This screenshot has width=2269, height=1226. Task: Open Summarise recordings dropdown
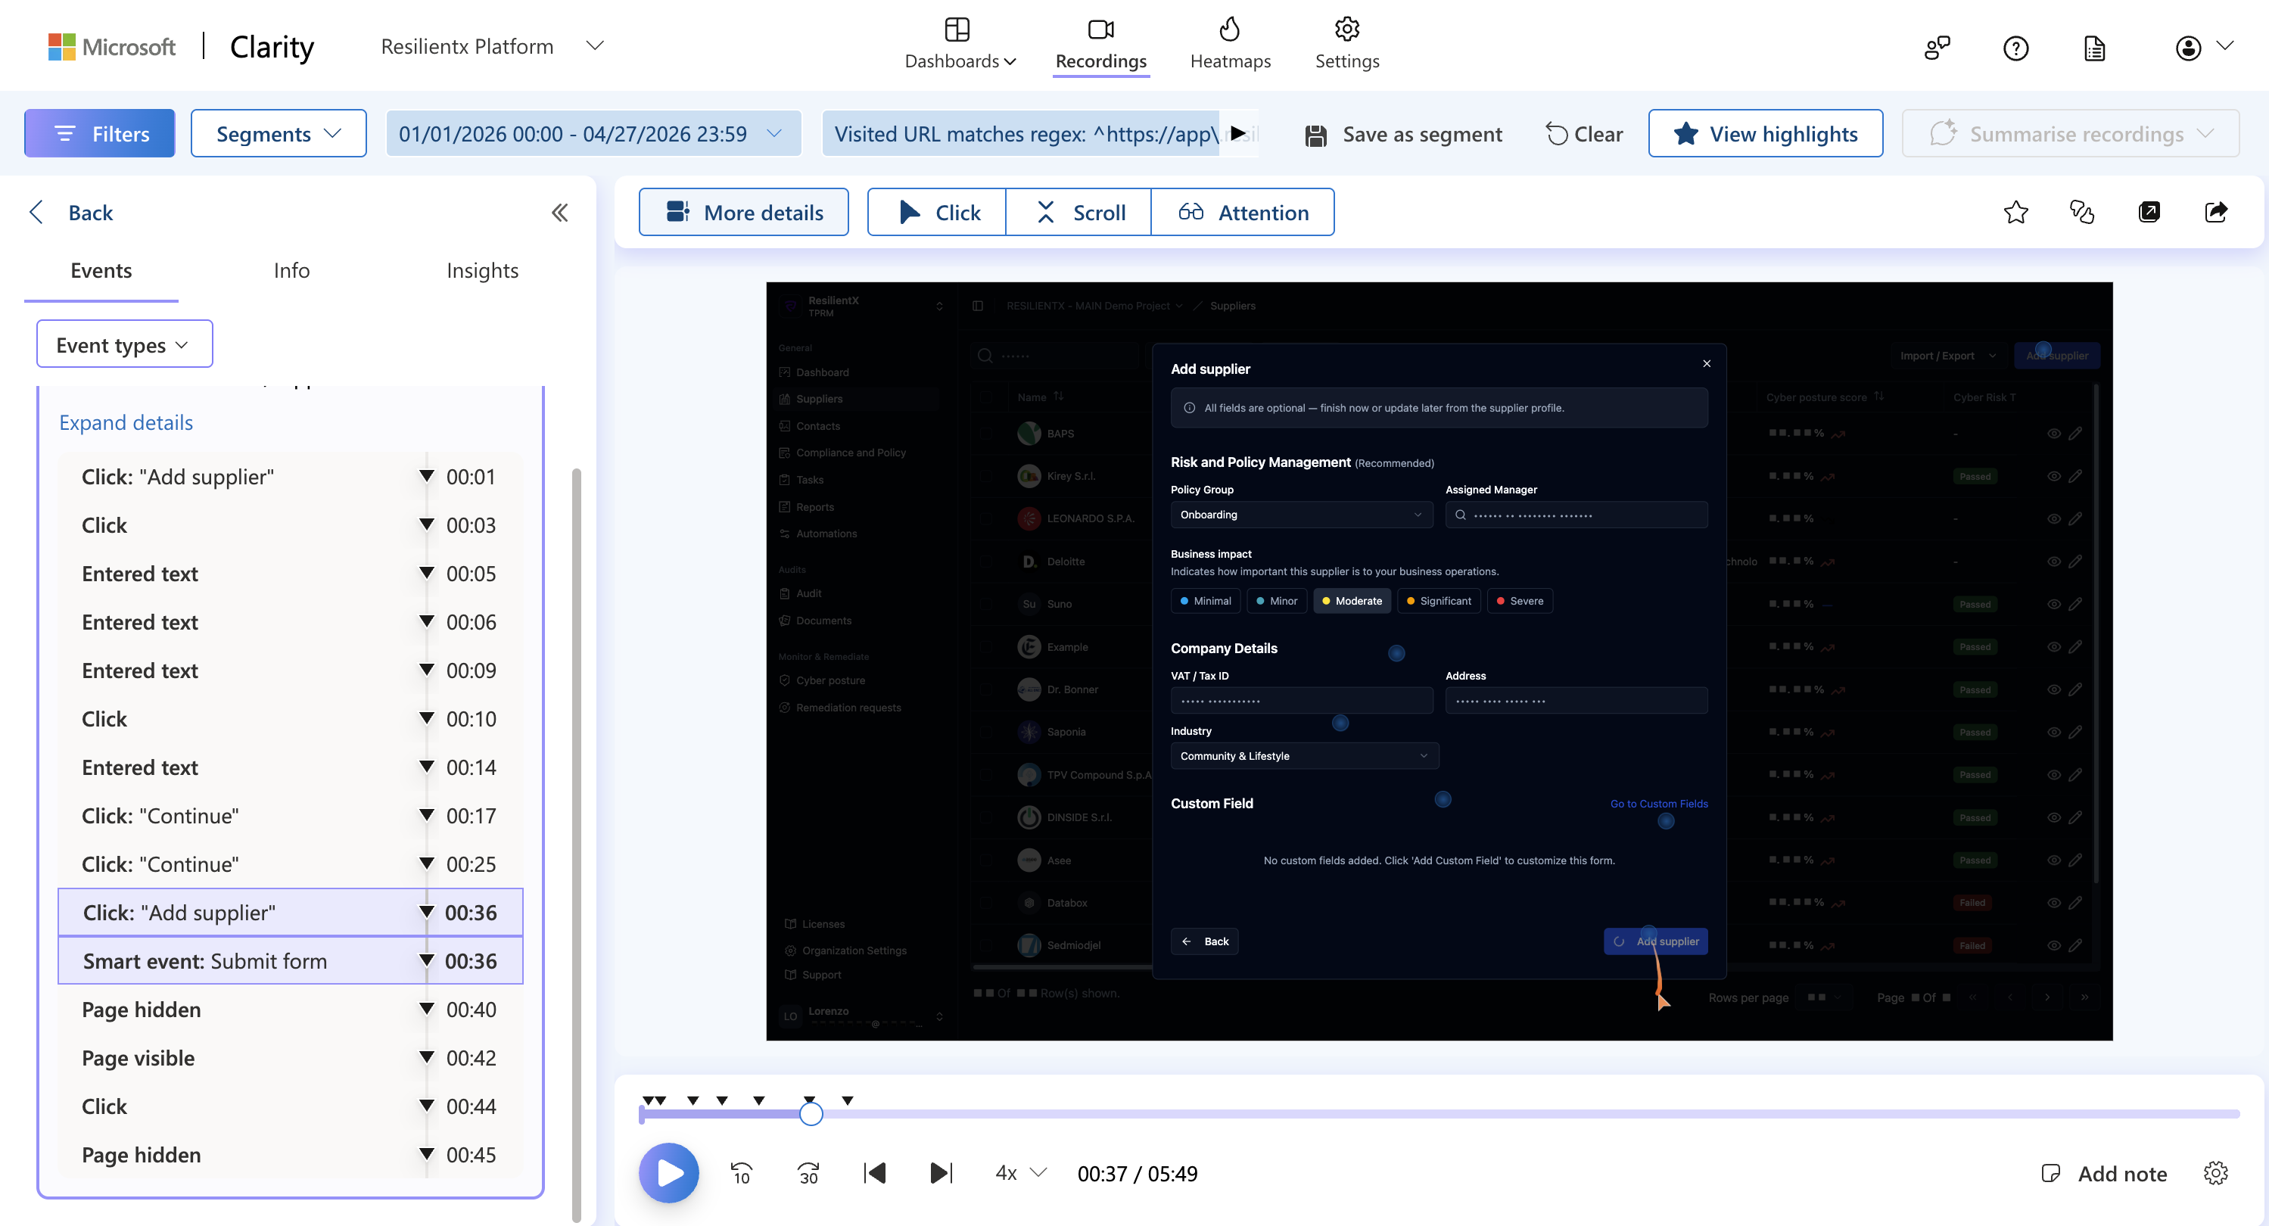point(2070,134)
